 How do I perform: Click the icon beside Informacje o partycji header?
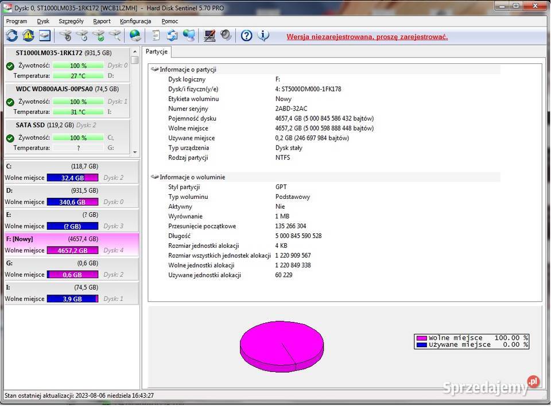(154, 69)
